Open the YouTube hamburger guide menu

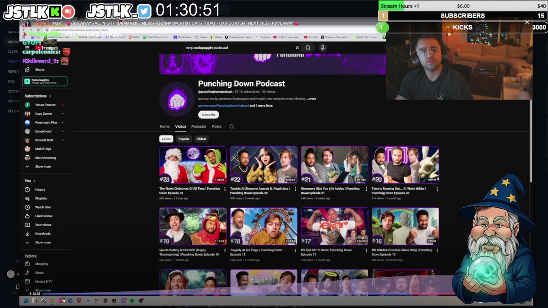click(x=27, y=47)
